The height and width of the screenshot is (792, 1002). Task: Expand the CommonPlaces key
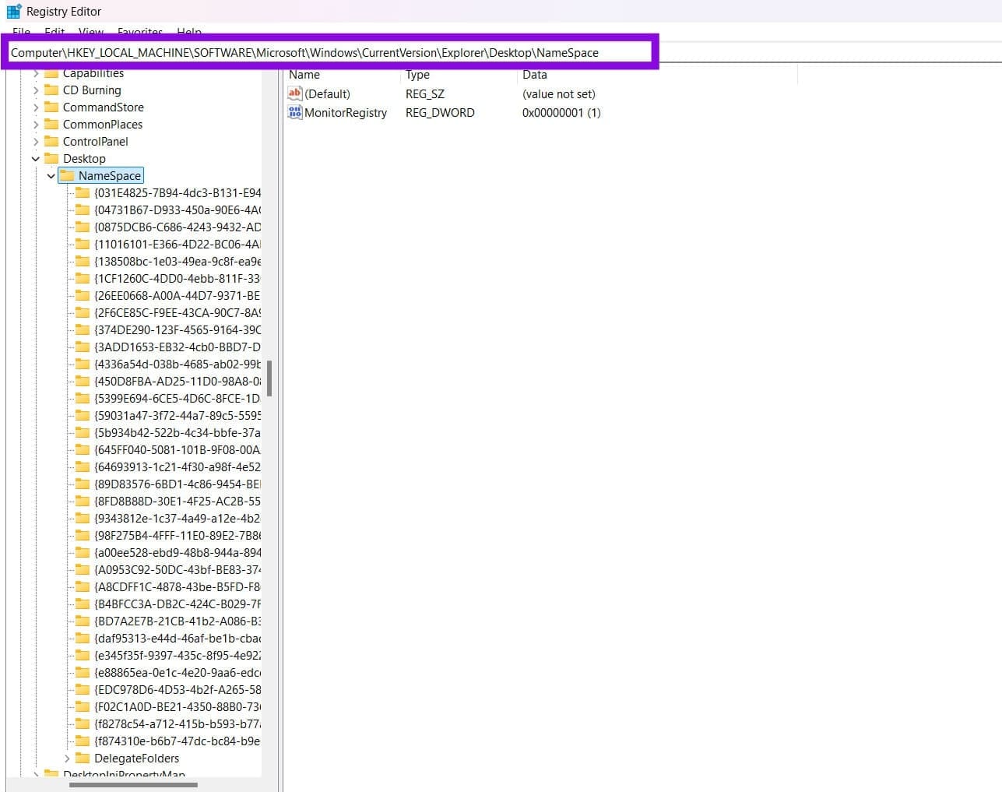pyautogui.click(x=36, y=125)
